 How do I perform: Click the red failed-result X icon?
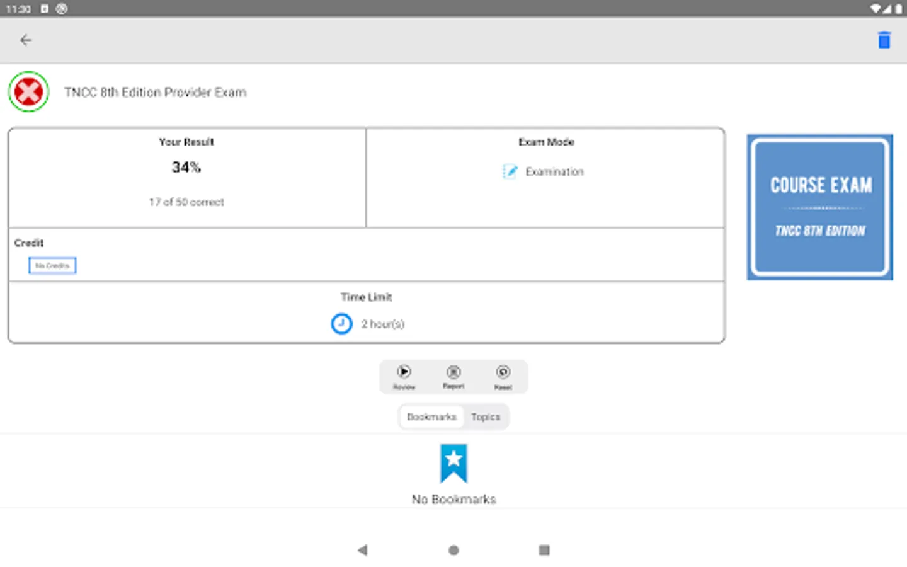(29, 92)
